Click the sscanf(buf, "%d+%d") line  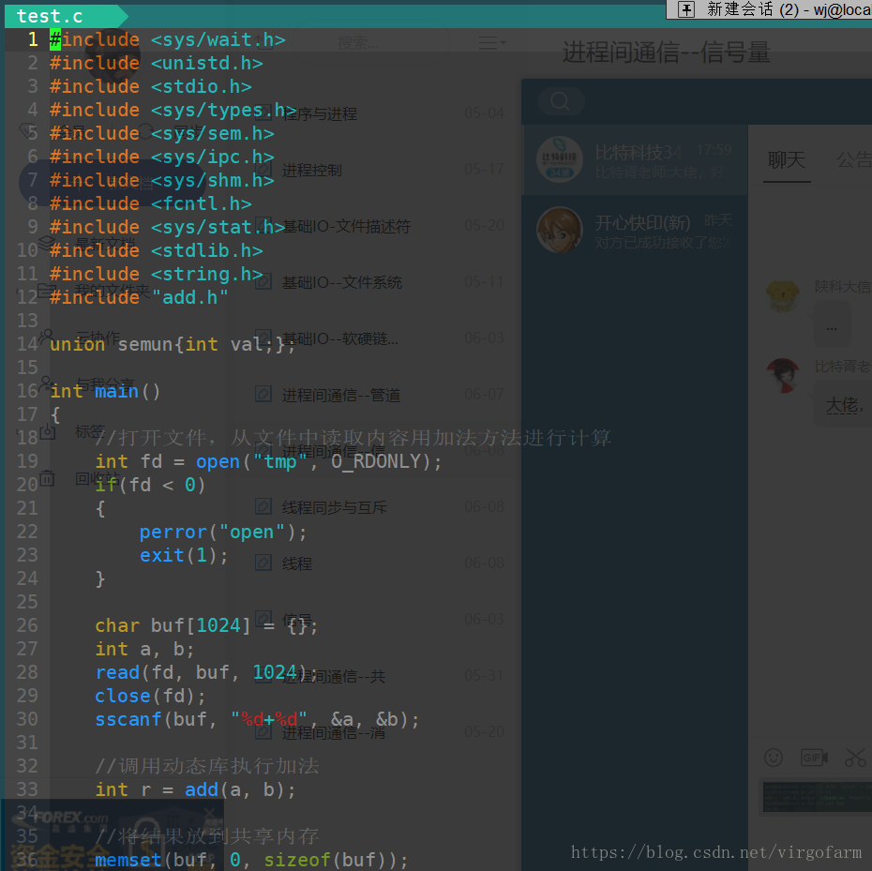tap(257, 720)
